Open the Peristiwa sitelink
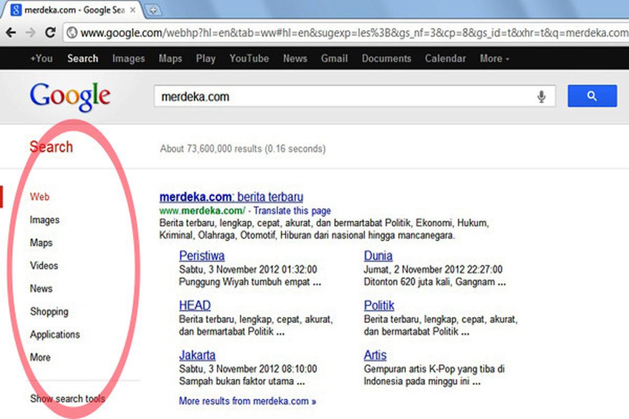Viewport: 629px width, 419px height. click(x=202, y=256)
